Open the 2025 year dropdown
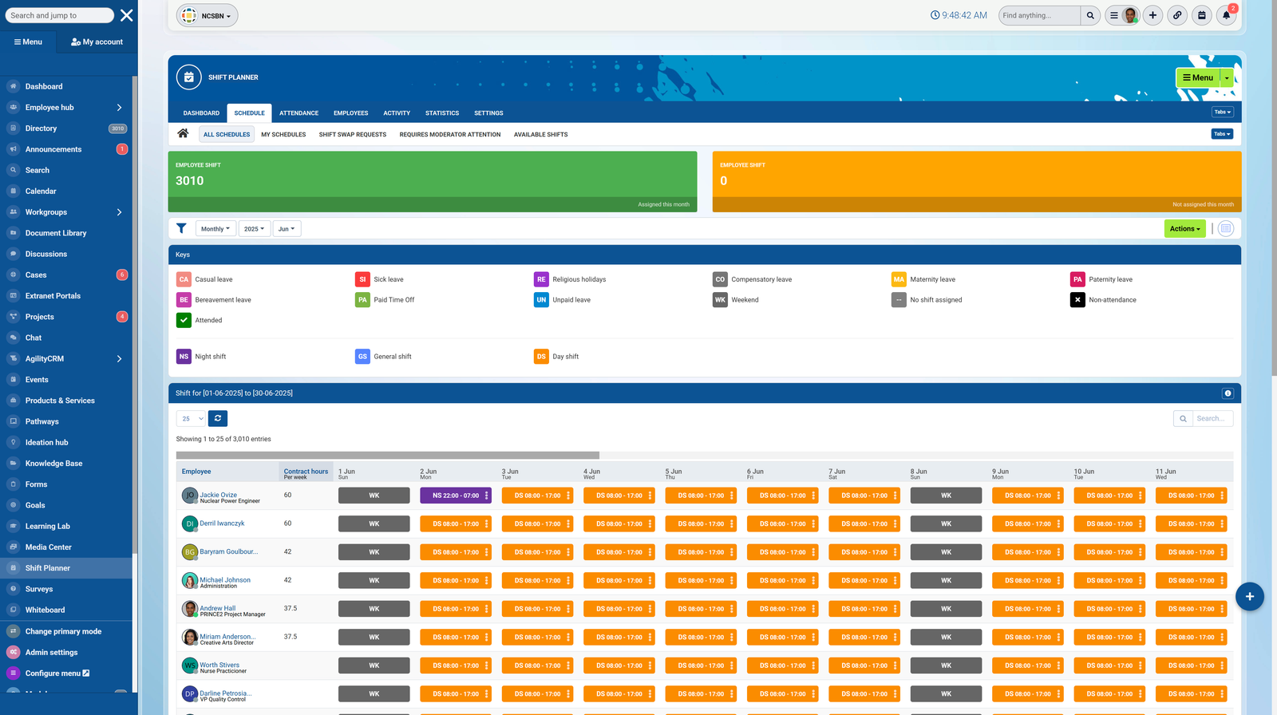The width and height of the screenshot is (1277, 715). point(254,229)
